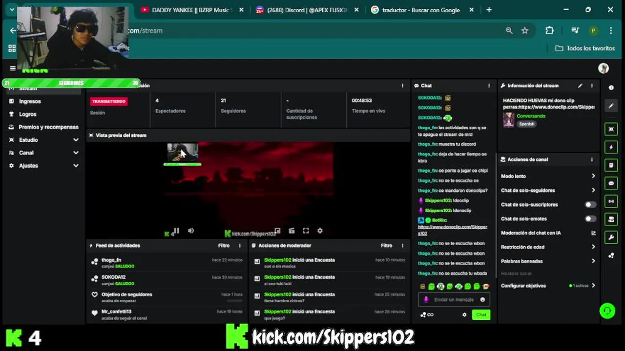Click the Conversando category link
Screen dimensions: 625x351
531,116
